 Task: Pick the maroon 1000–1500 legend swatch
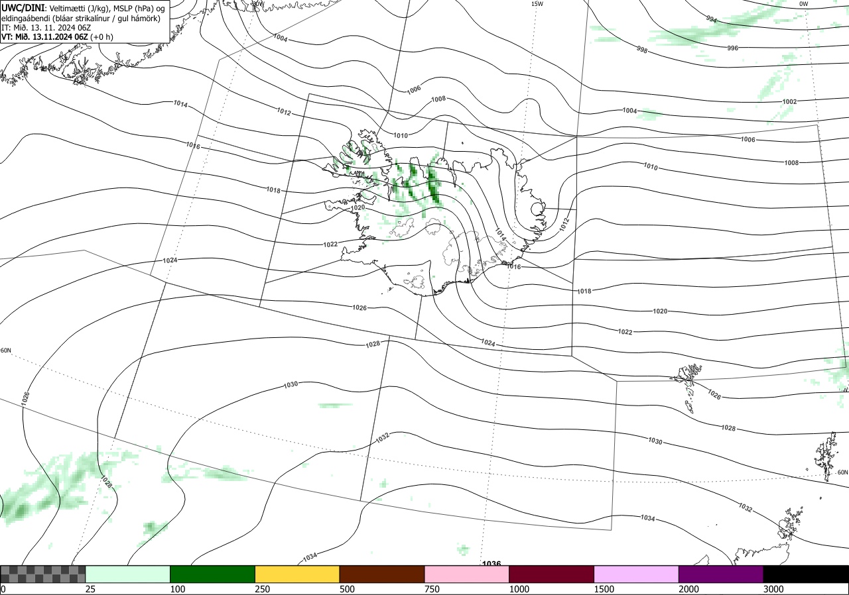pyautogui.click(x=552, y=574)
